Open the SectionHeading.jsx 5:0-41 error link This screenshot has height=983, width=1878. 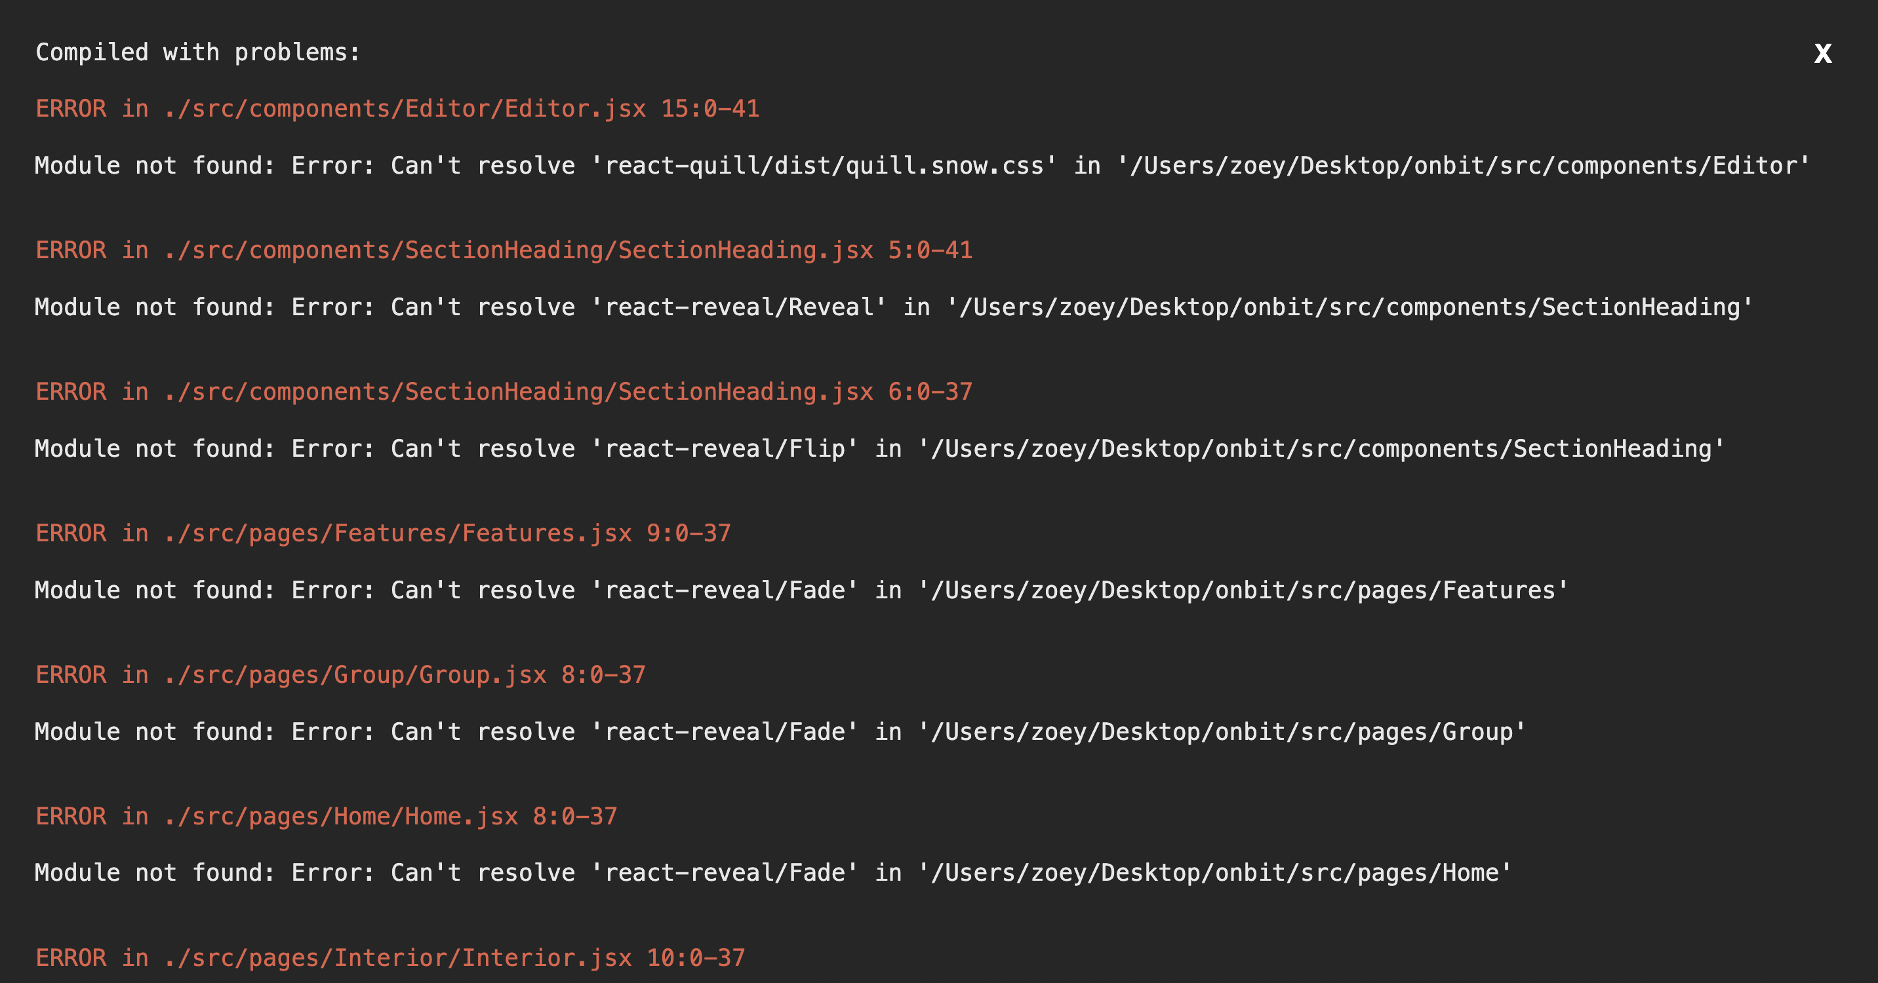(x=503, y=250)
